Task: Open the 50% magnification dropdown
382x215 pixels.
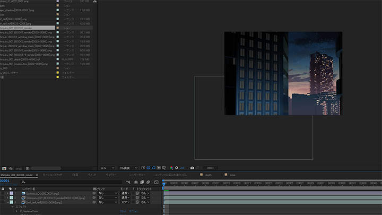Action: pyautogui.click(x=106, y=168)
